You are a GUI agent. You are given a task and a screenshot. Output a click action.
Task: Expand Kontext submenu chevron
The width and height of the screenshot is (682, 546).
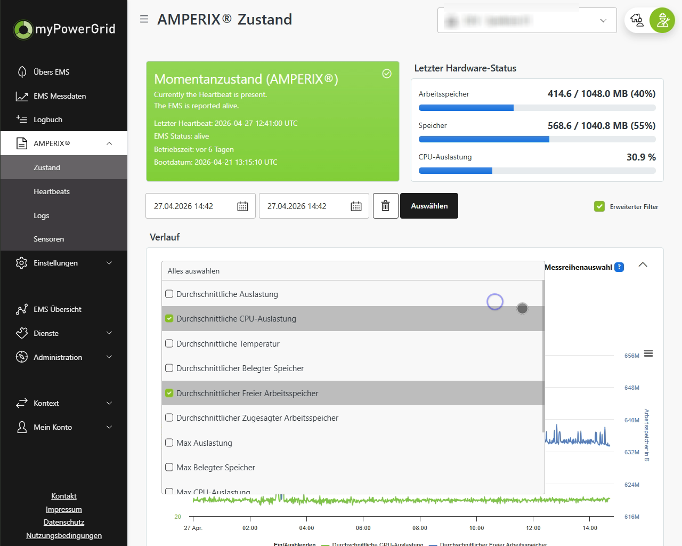[109, 403]
